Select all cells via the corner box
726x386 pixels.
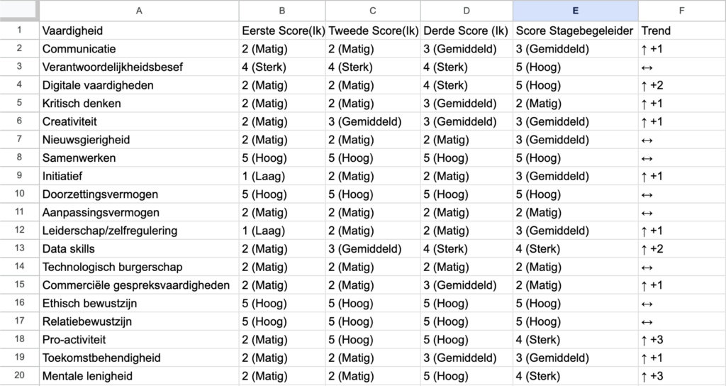[x=19, y=10]
